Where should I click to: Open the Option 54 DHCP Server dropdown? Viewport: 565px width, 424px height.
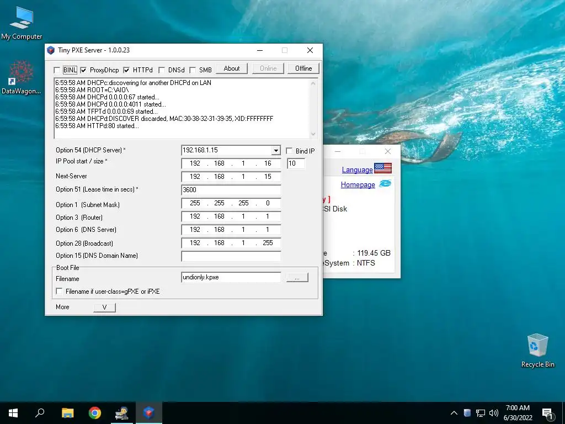coord(276,150)
